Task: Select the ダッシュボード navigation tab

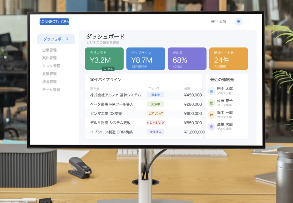Action: 56,39
